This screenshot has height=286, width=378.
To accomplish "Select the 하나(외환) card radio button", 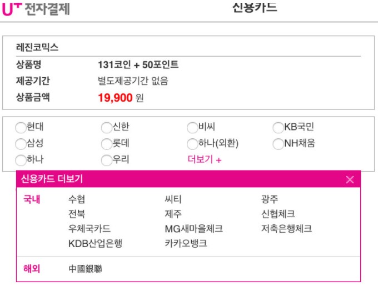I will point(192,144).
